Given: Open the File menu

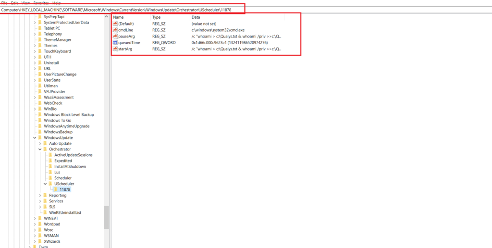Looking at the screenshot, I should 4,2.
